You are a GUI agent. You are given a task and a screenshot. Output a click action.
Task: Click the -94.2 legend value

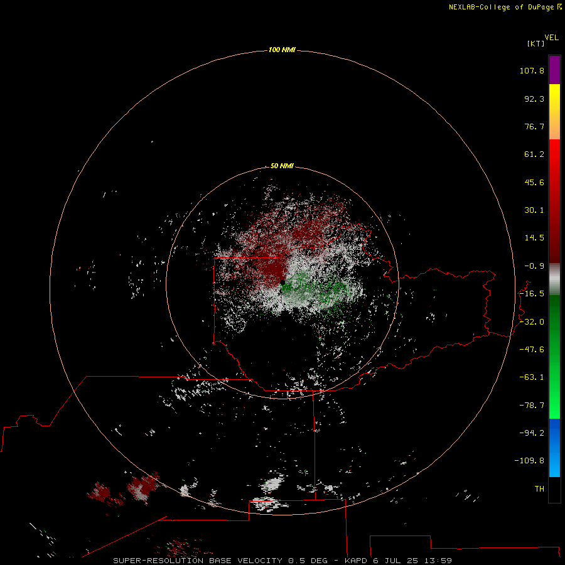coord(532,433)
